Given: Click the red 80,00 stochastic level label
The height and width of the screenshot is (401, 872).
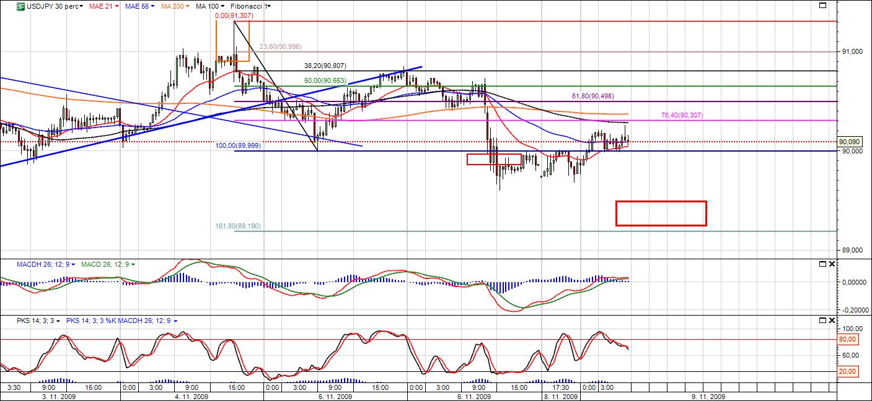Looking at the screenshot, I should coord(847,339).
